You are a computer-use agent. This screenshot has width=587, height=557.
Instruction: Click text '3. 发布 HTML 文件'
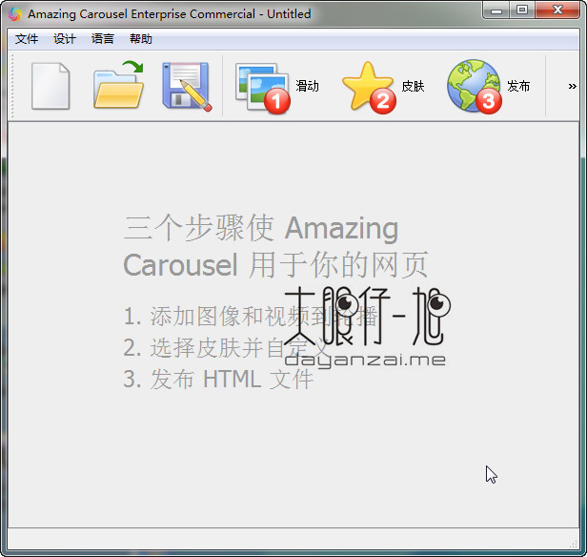click(218, 379)
